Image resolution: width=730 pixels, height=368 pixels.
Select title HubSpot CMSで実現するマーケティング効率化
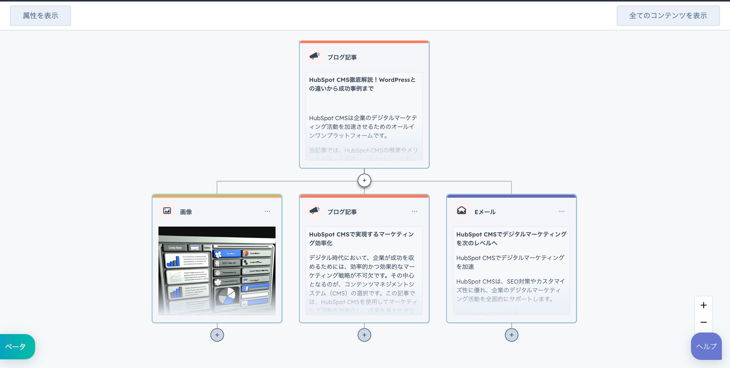(x=362, y=238)
